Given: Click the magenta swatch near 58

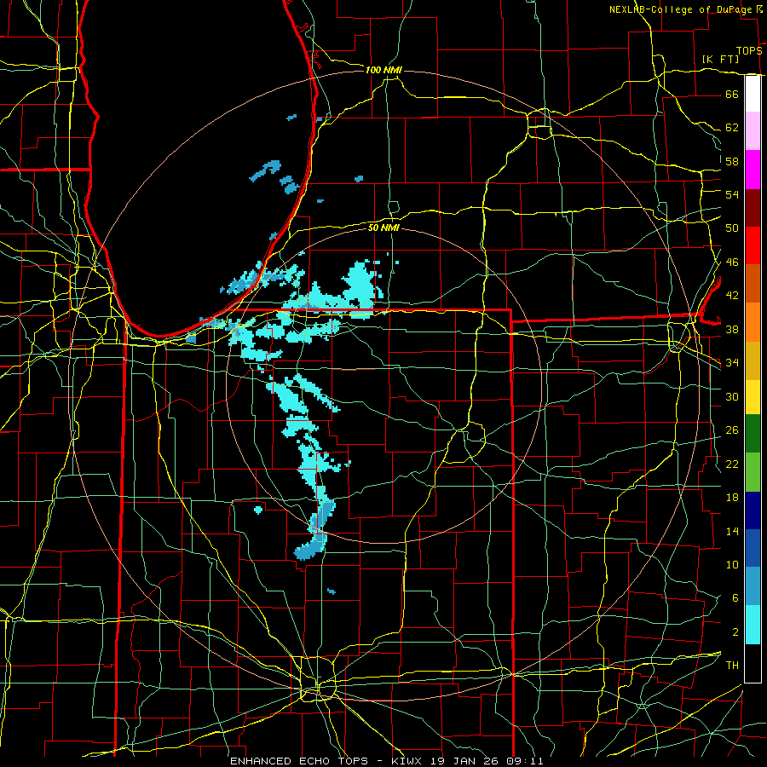Looking at the screenshot, I should pos(753,170).
